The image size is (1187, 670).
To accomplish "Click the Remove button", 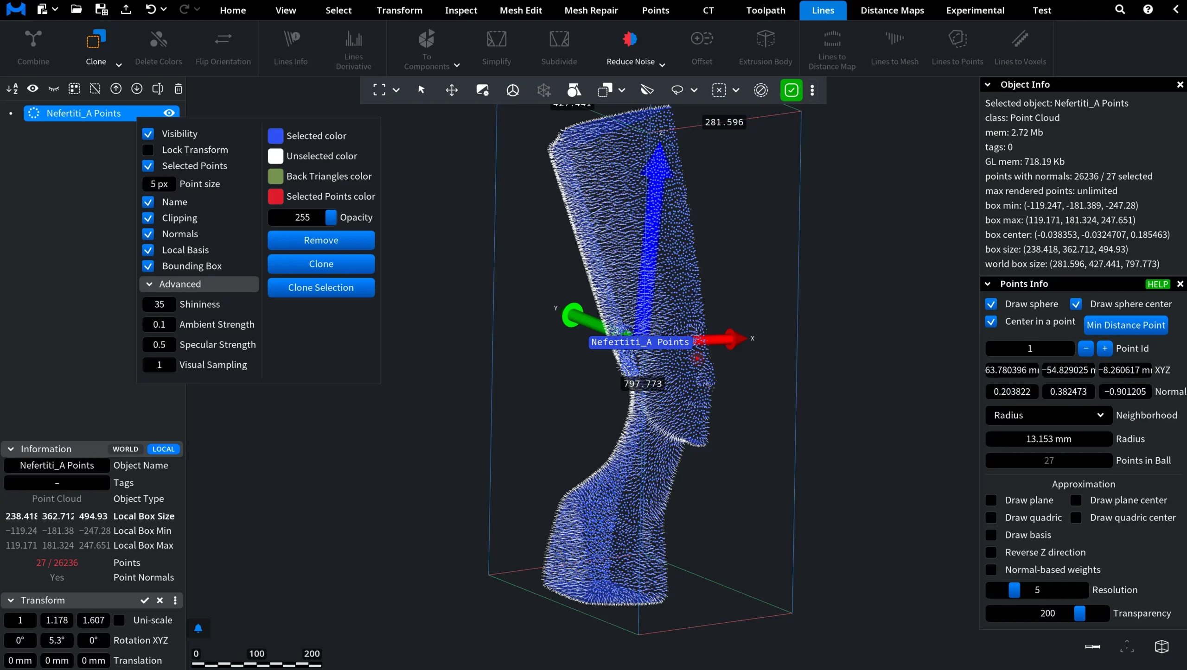I will tap(321, 240).
